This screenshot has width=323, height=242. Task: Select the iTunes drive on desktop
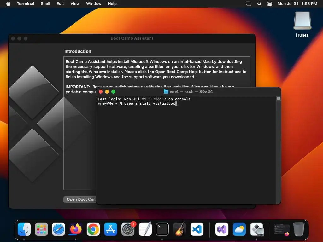(302, 24)
